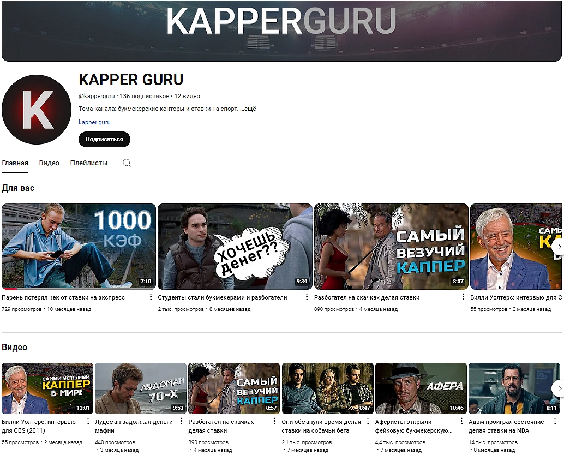The width and height of the screenshot is (564, 455).
Task: Open options for 'Студенты стали букмекерами' video
Action: [x=307, y=297]
